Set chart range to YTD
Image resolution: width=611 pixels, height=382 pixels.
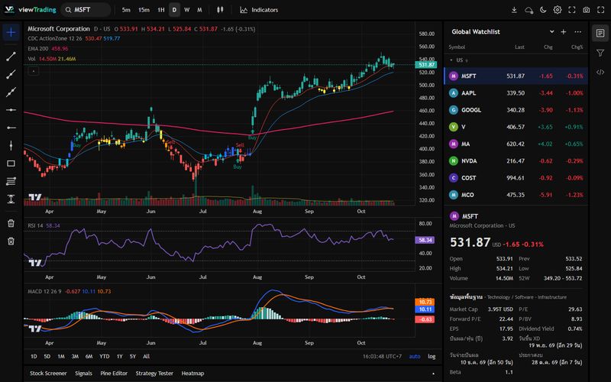[x=105, y=356]
